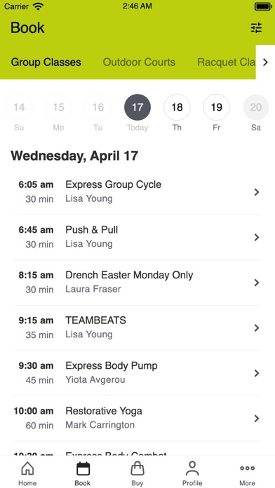Show more categories with right arrow
The width and height of the screenshot is (275, 488).
coord(265,62)
